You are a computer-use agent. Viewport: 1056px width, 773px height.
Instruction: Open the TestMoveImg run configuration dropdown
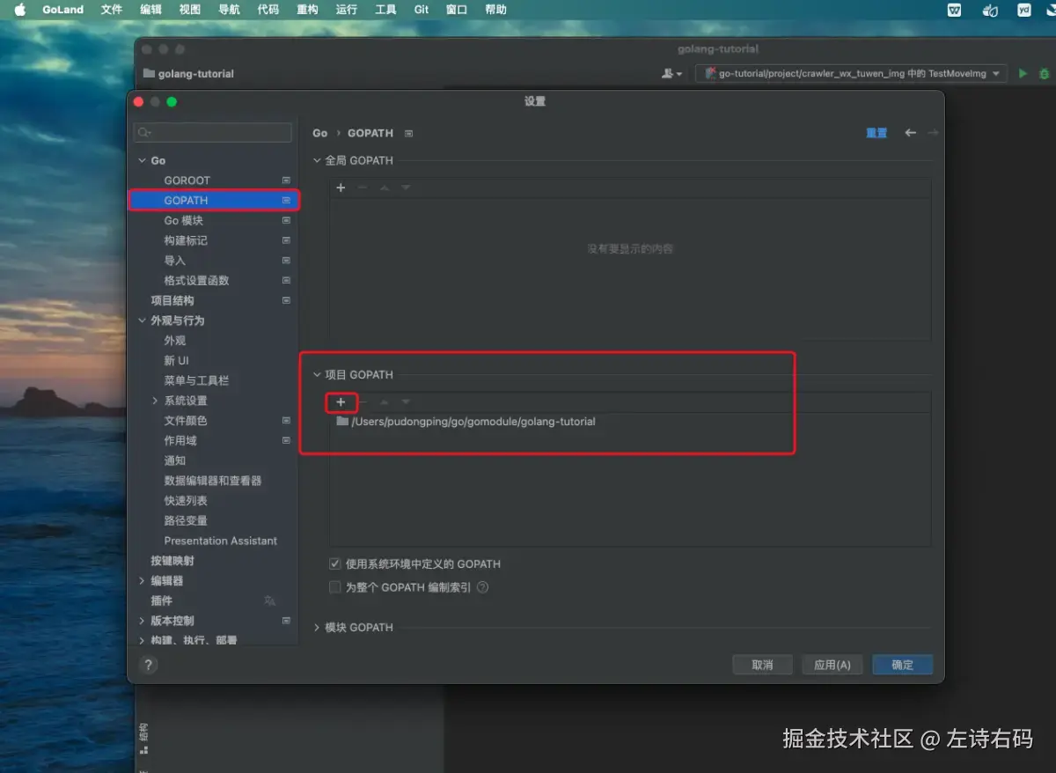850,74
